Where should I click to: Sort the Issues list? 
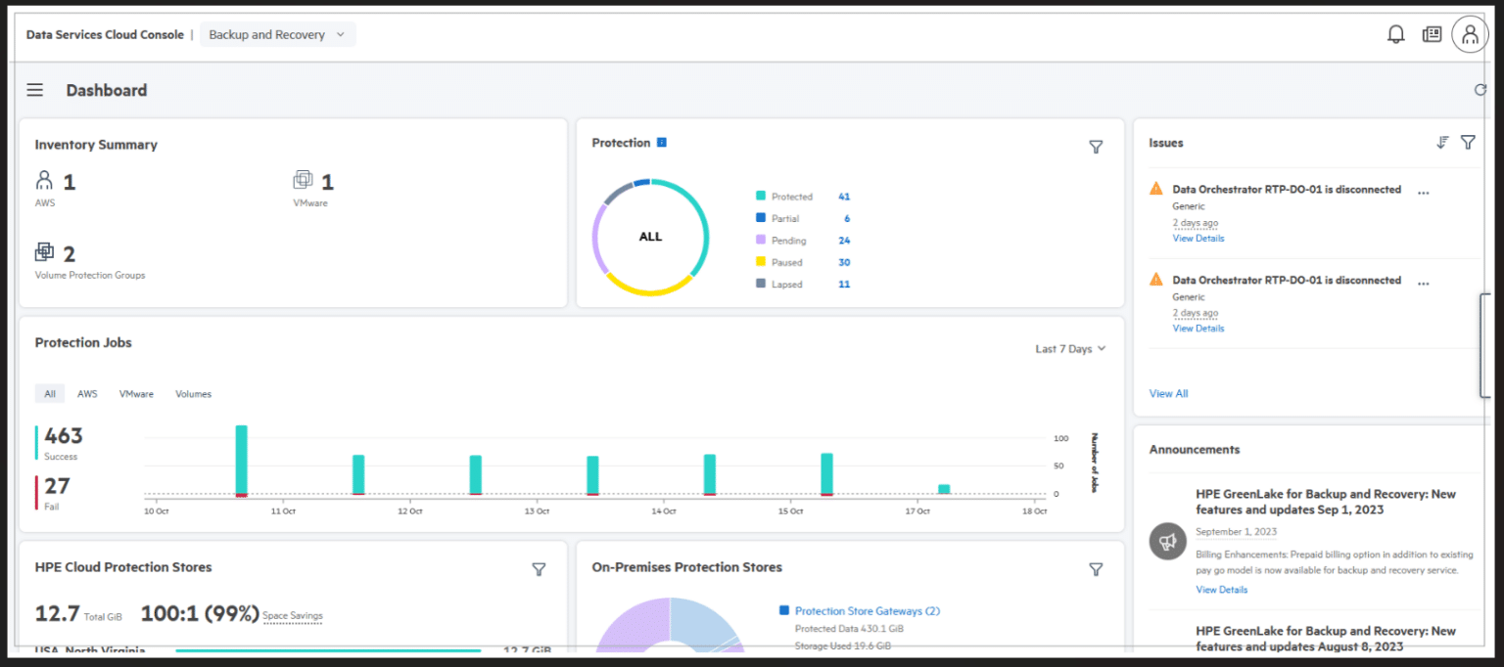click(x=1442, y=143)
